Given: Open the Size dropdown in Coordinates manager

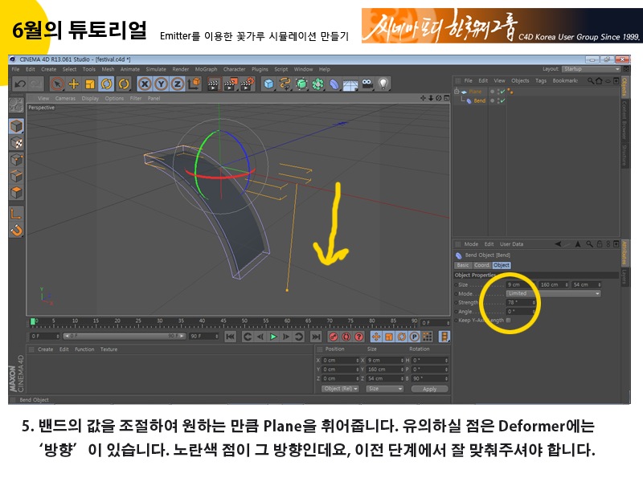Looking at the screenshot, I should pyautogui.click(x=385, y=389).
